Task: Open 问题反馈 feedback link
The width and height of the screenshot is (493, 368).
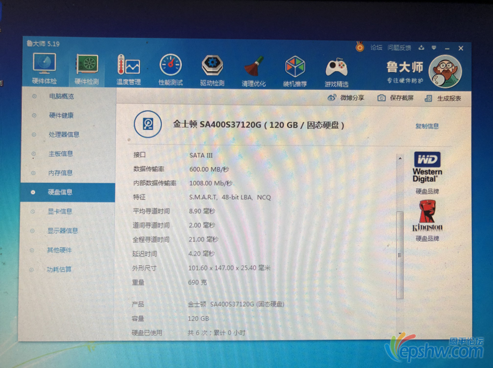Action: pos(399,48)
